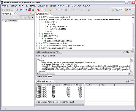Click the Print toolbar icon

(x=12, y=10)
